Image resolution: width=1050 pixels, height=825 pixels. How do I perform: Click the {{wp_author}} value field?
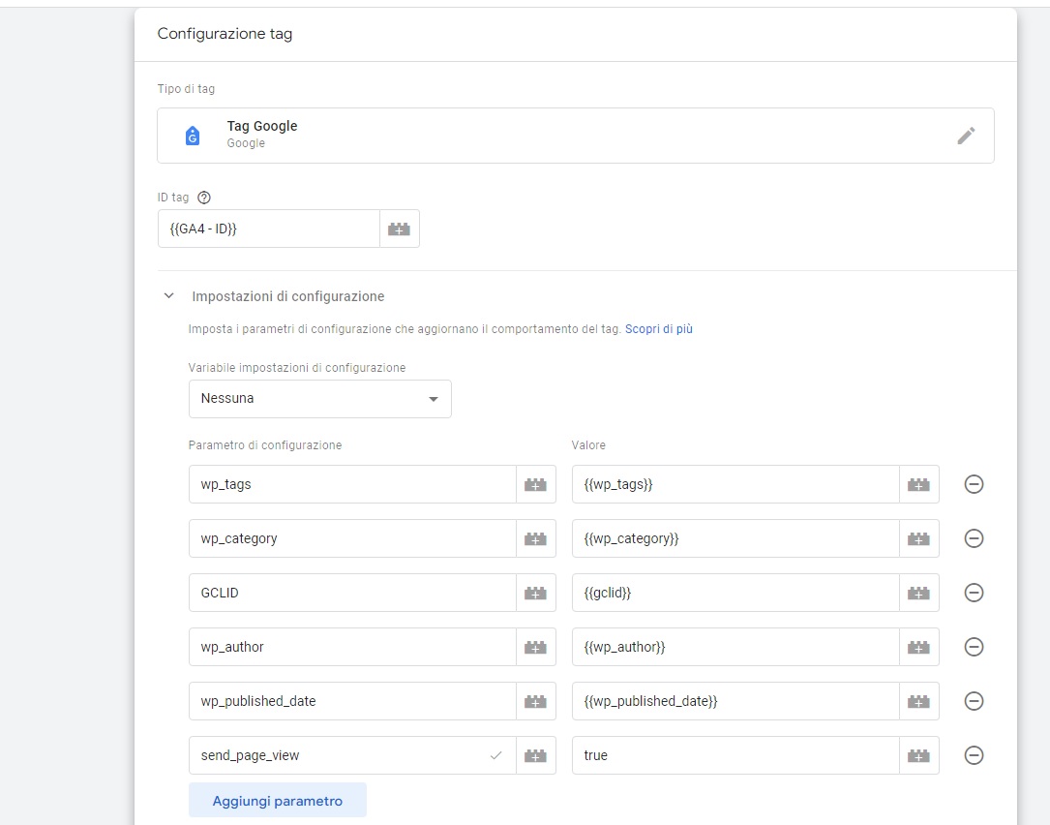[735, 647]
